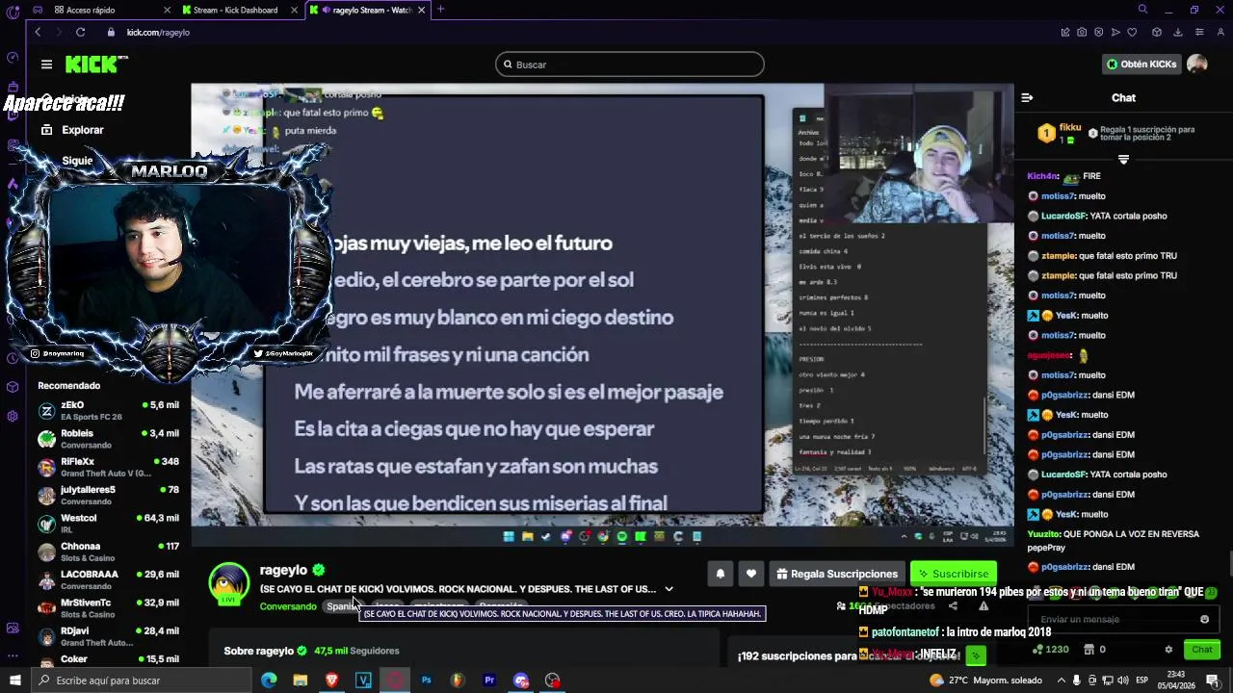Open RiFleXx recommended channel
Screen dimensions: 1233x693
point(109,468)
